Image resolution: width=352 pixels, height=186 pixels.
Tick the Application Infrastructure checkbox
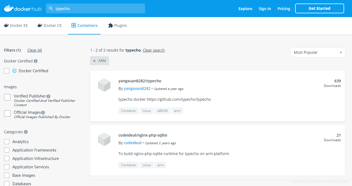pyautogui.click(x=7, y=159)
